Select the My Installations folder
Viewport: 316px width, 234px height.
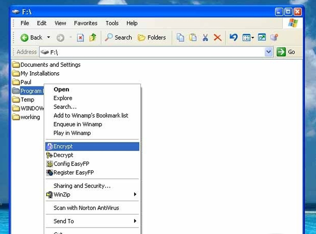tap(36, 73)
